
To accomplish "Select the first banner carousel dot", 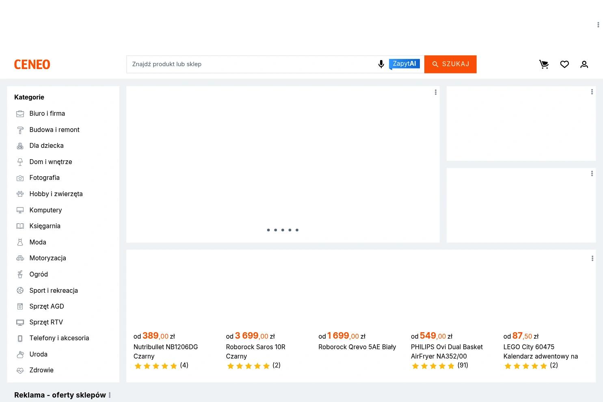I will pyautogui.click(x=268, y=230).
